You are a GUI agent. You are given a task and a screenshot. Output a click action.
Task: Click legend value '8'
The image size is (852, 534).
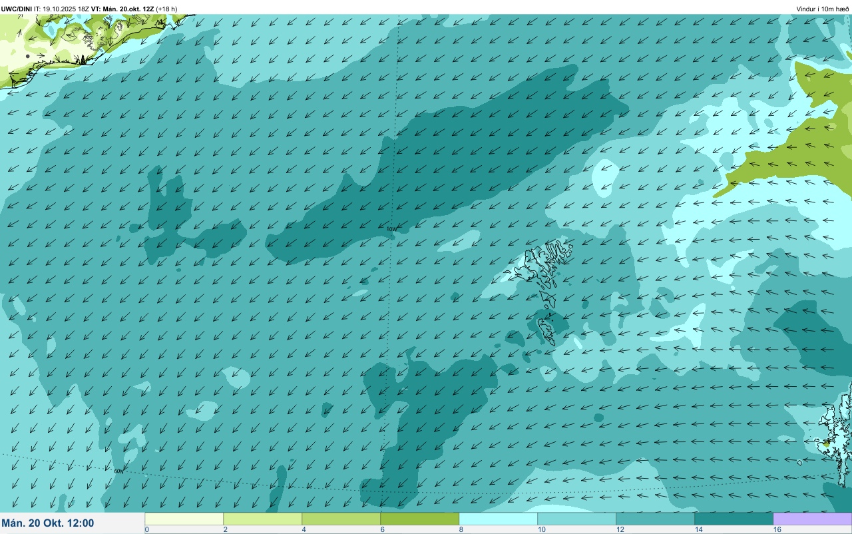click(x=461, y=529)
